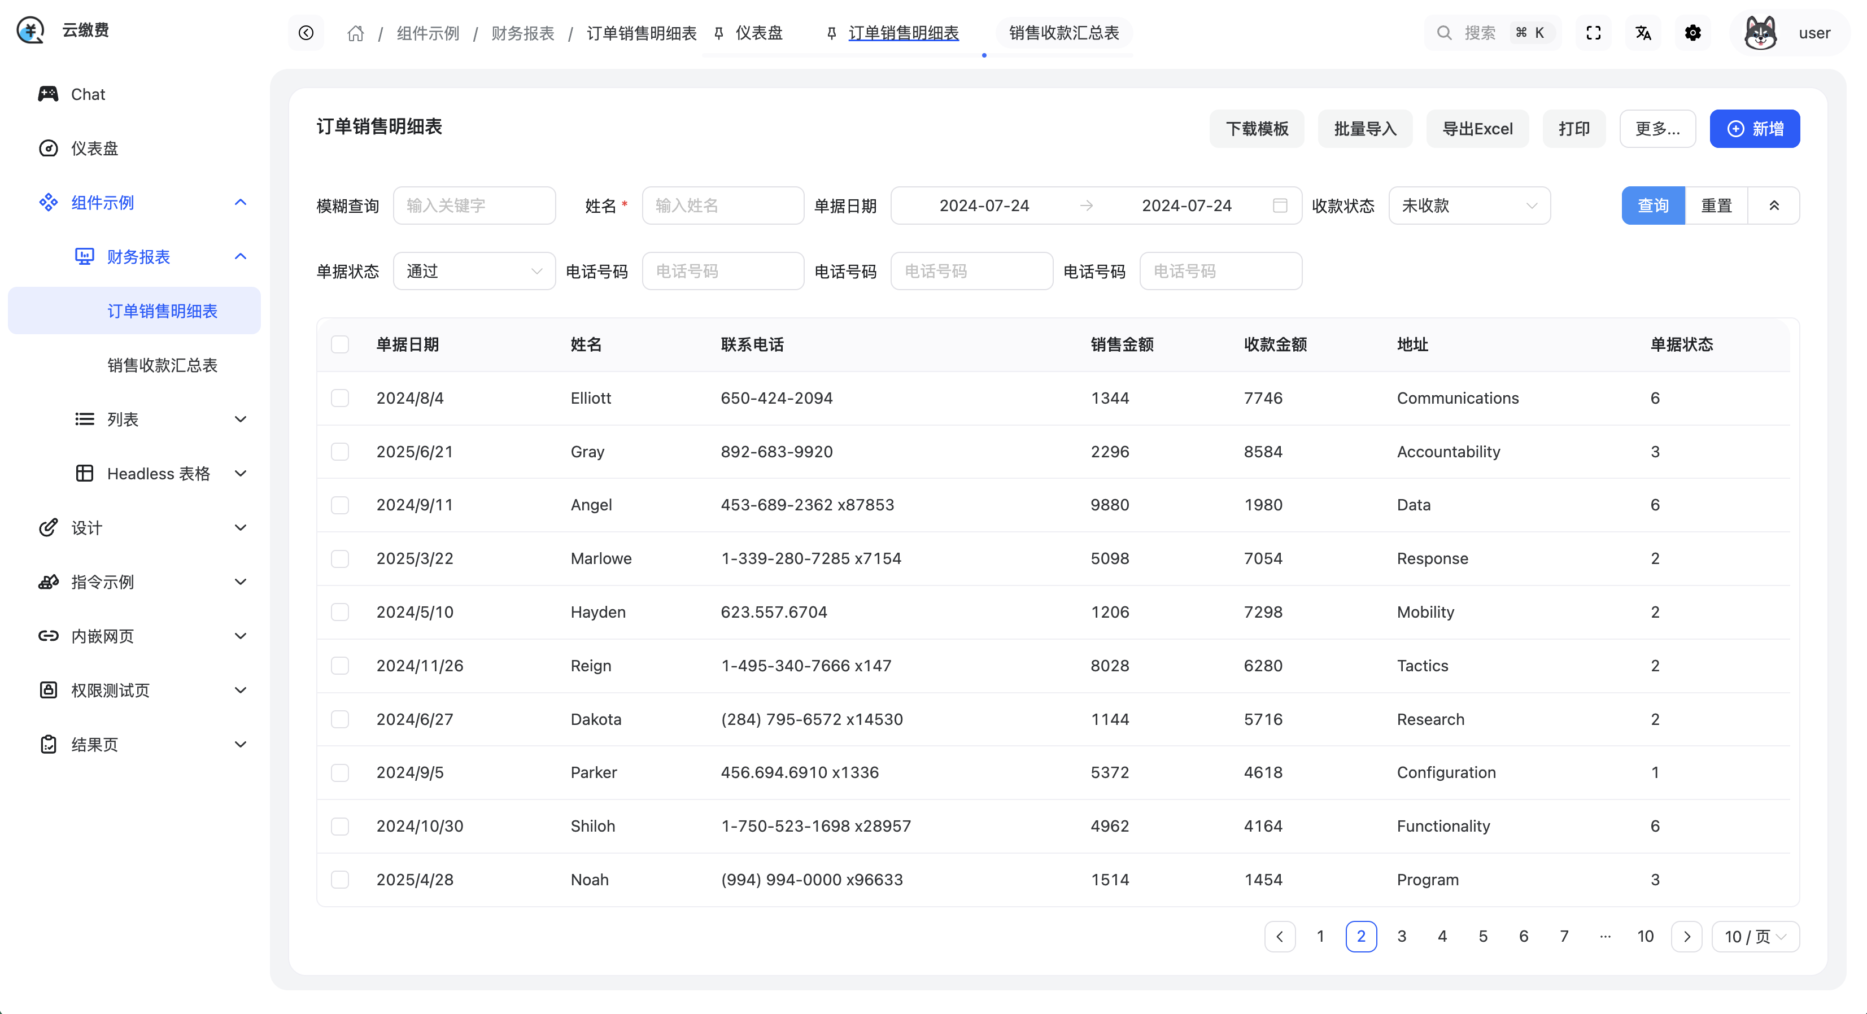Click the 财务报表 monitor icon
Screen dimensions: 1867x1014
(x=84, y=256)
